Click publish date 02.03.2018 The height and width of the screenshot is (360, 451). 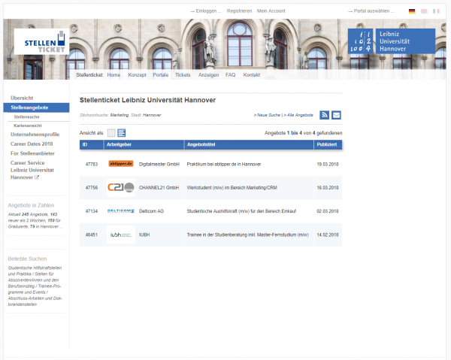pyautogui.click(x=328, y=211)
